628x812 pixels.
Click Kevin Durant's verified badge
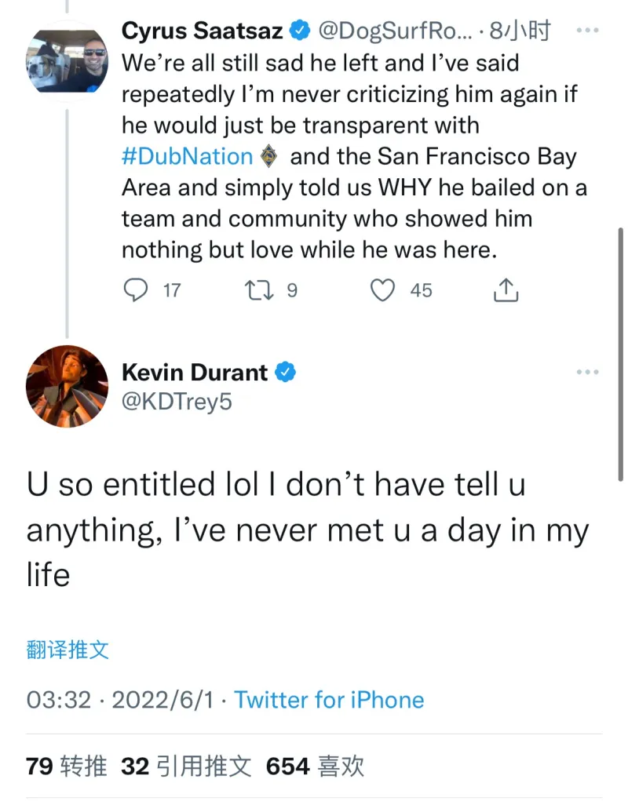[284, 373]
